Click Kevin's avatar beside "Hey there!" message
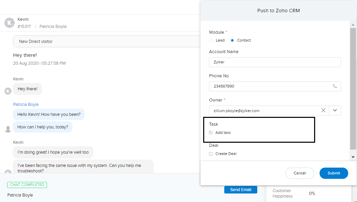Viewport: 357px width, 202px height. (x=8, y=91)
